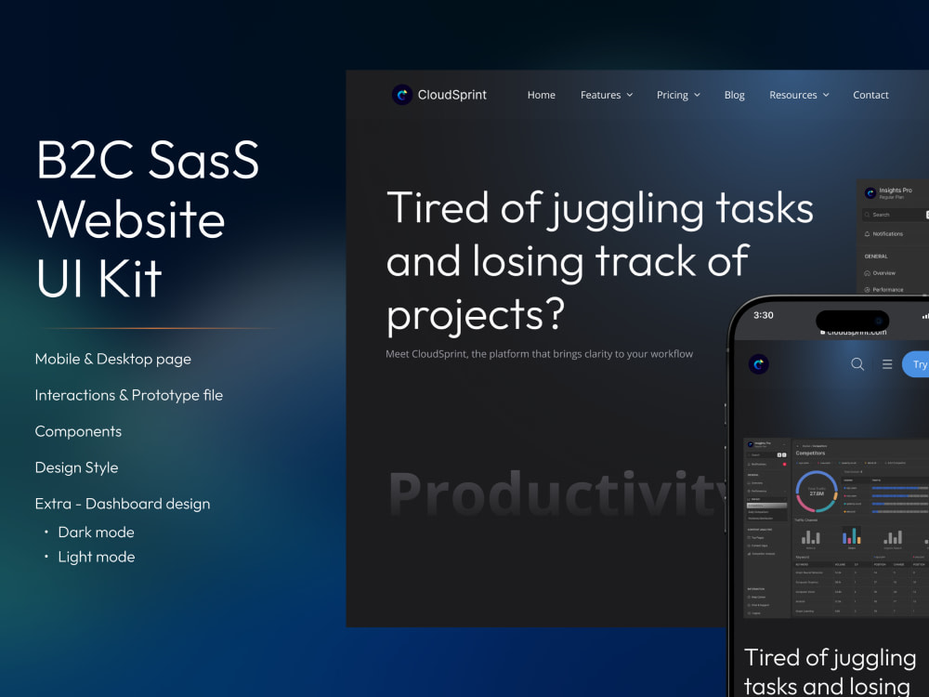This screenshot has width=929, height=697.
Task: Click the colored bar chart in phone dashboard
Action: 851,536
